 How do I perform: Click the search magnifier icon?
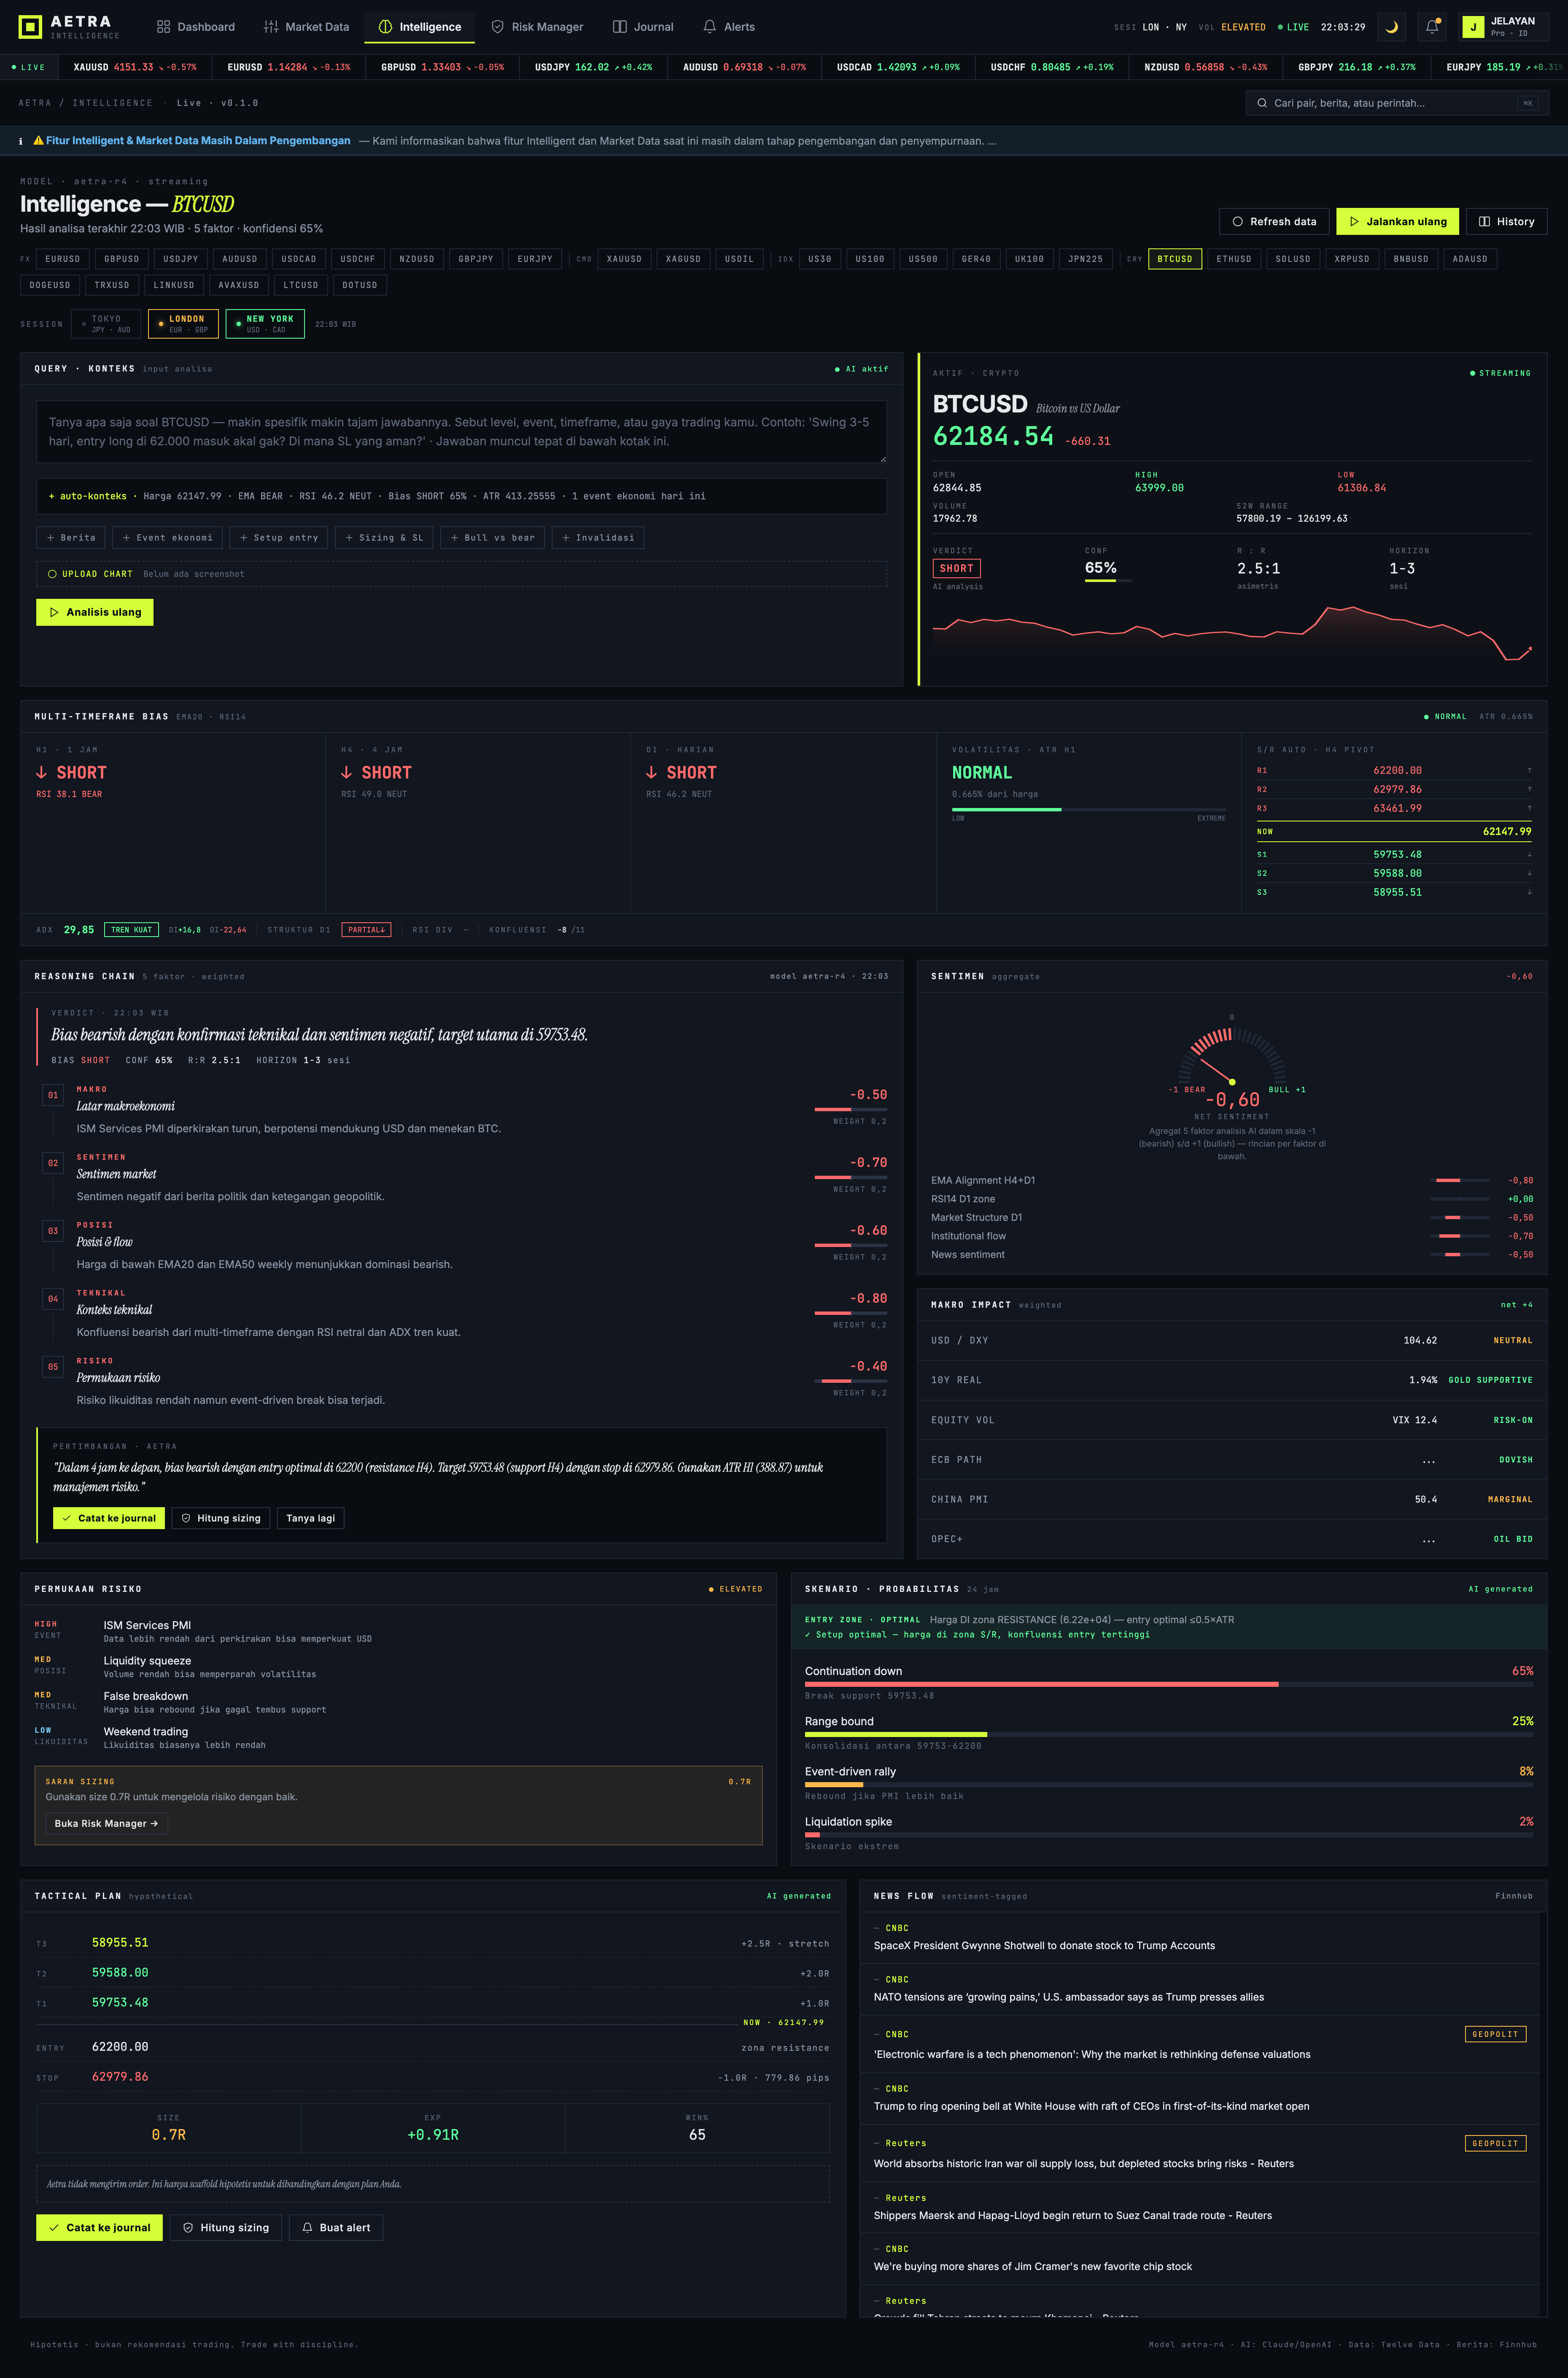pyautogui.click(x=1262, y=103)
